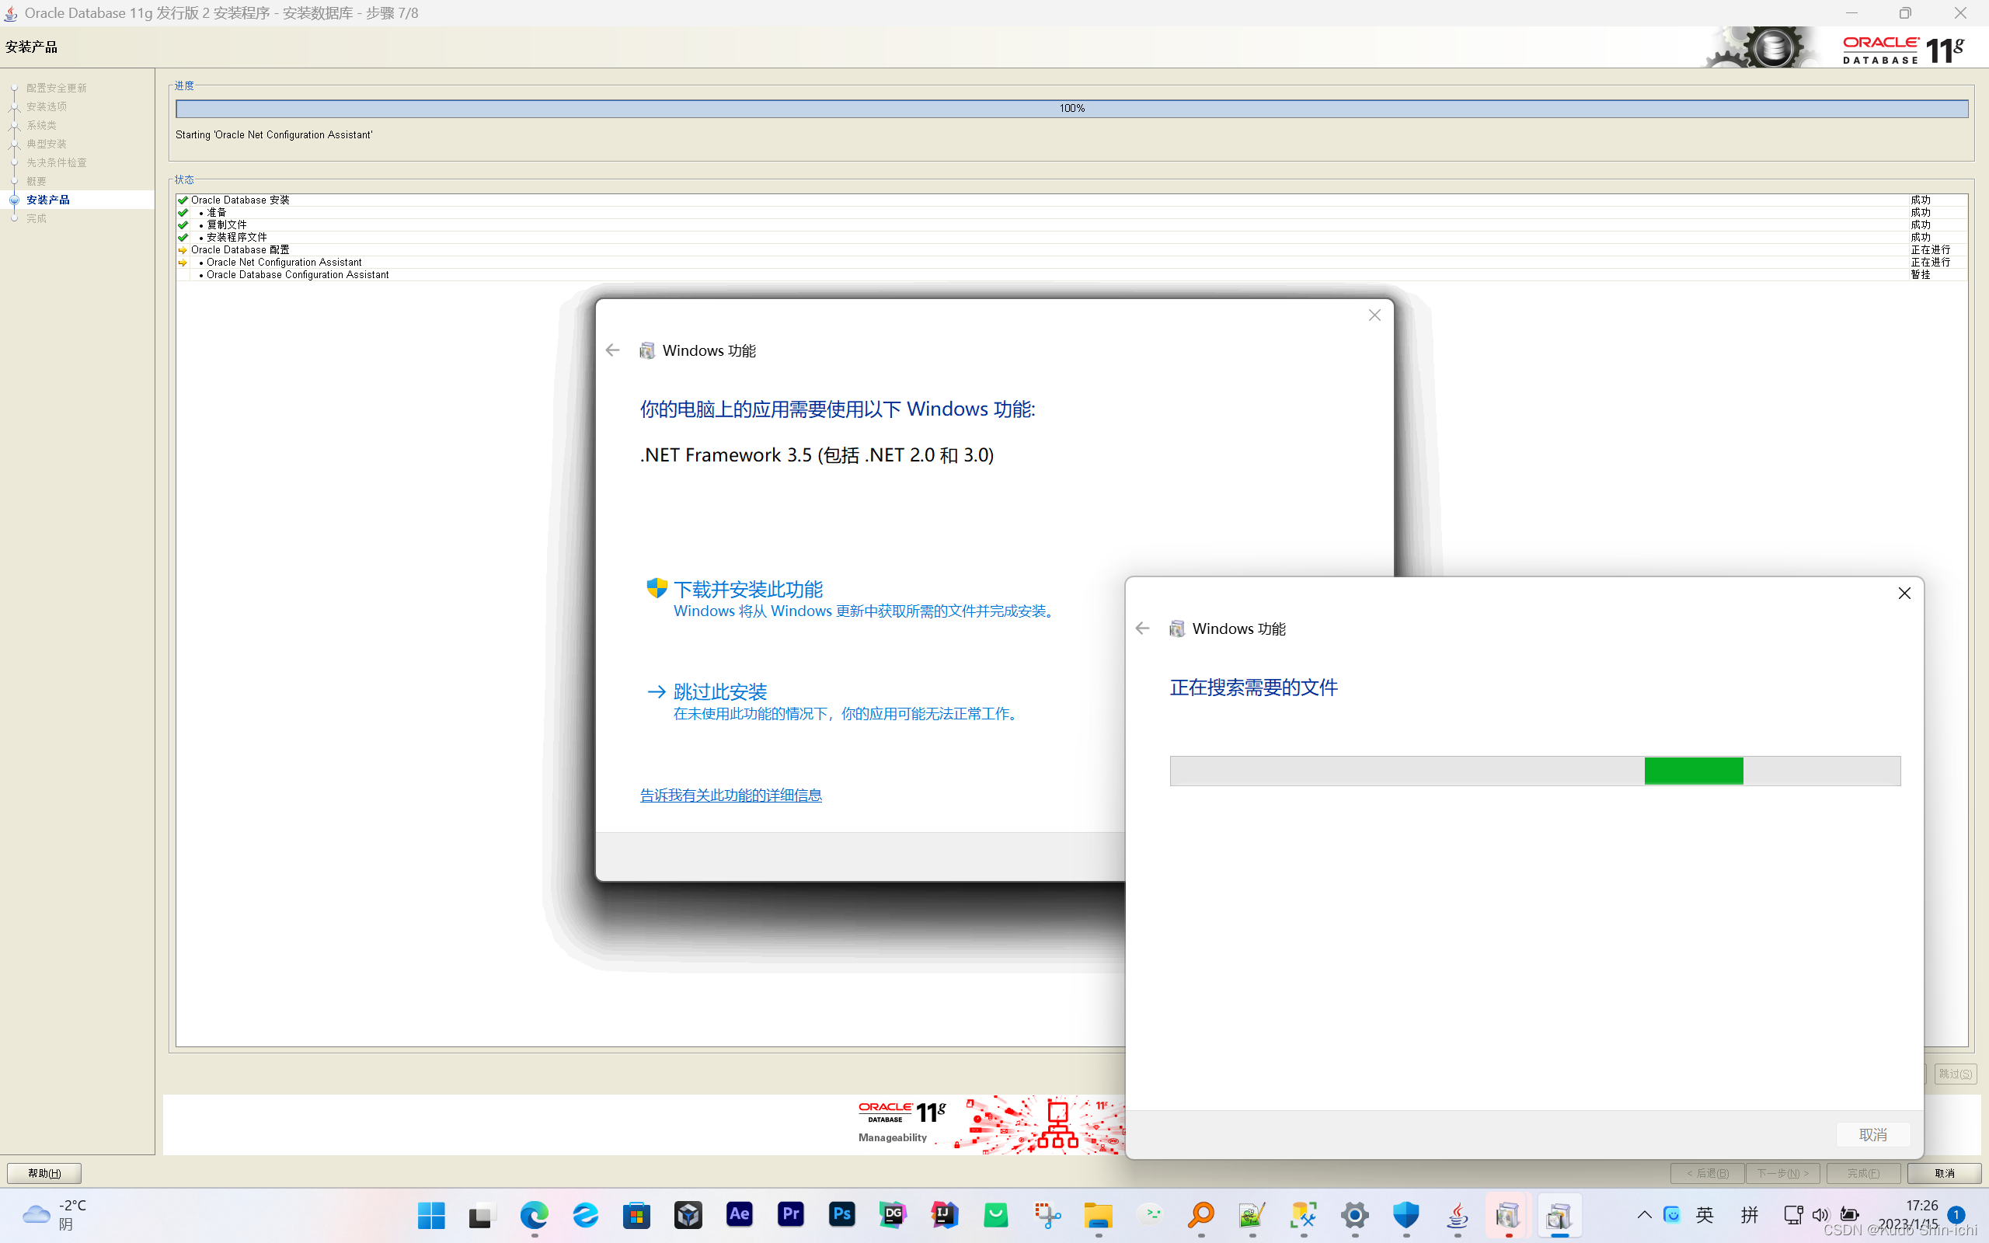Viewport: 1989px width, 1243px height.
Task: Click the 后退(B) button
Action: tap(1707, 1173)
